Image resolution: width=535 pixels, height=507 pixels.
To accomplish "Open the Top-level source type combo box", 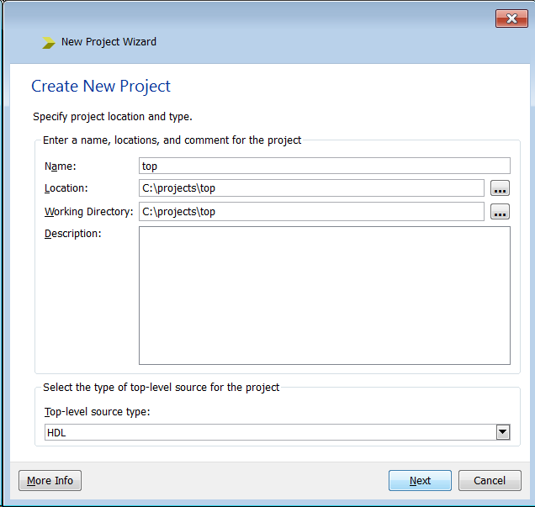I will click(x=269, y=432).
